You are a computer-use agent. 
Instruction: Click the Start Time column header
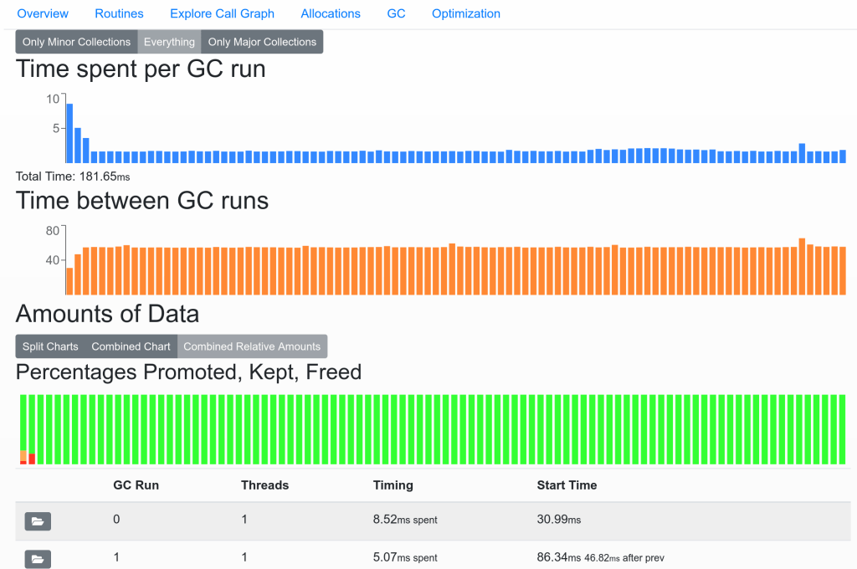(x=567, y=485)
